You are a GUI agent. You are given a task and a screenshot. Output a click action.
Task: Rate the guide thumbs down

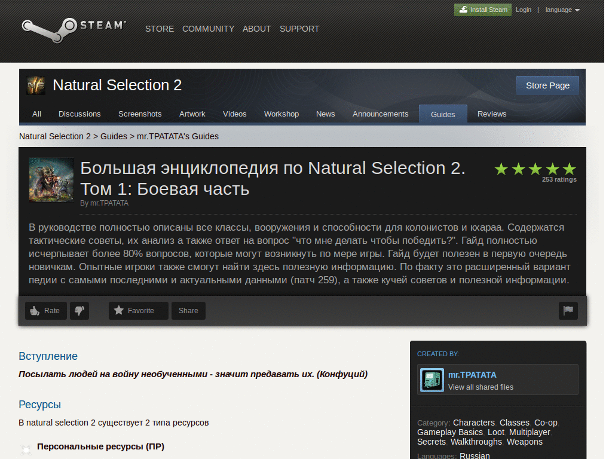(79, 311)
